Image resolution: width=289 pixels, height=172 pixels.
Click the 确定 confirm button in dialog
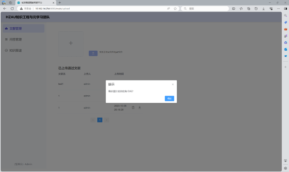click(169, 98)
